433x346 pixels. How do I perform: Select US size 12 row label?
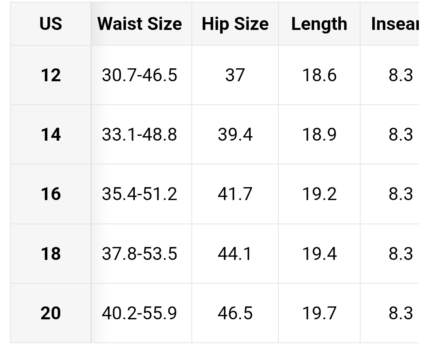pyautogui.click(x=51, y=75)
